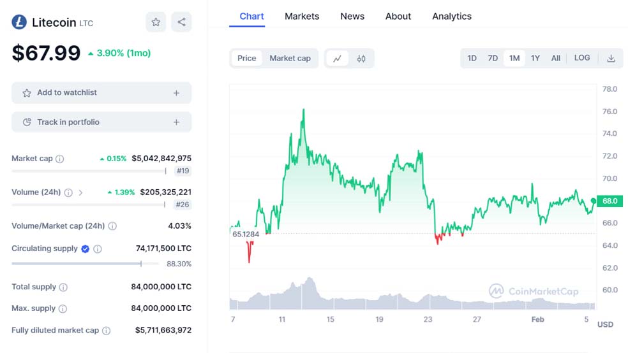This screenshot has height=353, width=628.
Task: Switch to the Analytics tab
Action: coord(452,17)
